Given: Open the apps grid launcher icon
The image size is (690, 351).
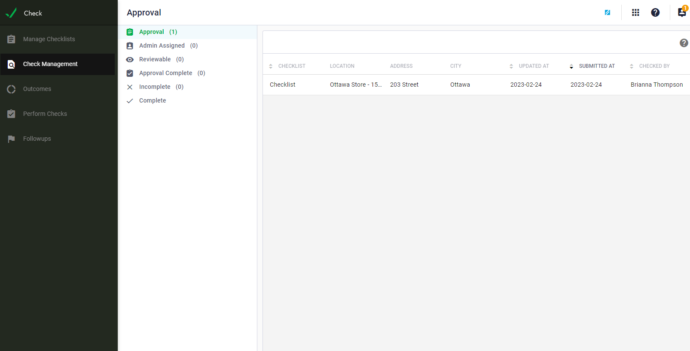Looking at the screenshot, I should pyautogui.click(x=635, y=12).
